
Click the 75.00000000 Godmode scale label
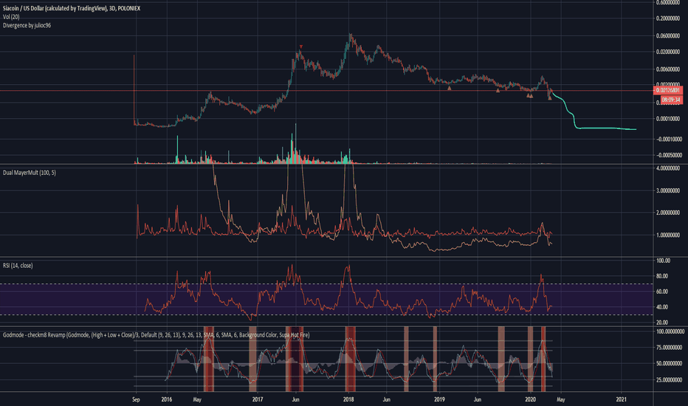tap(670, 348)
